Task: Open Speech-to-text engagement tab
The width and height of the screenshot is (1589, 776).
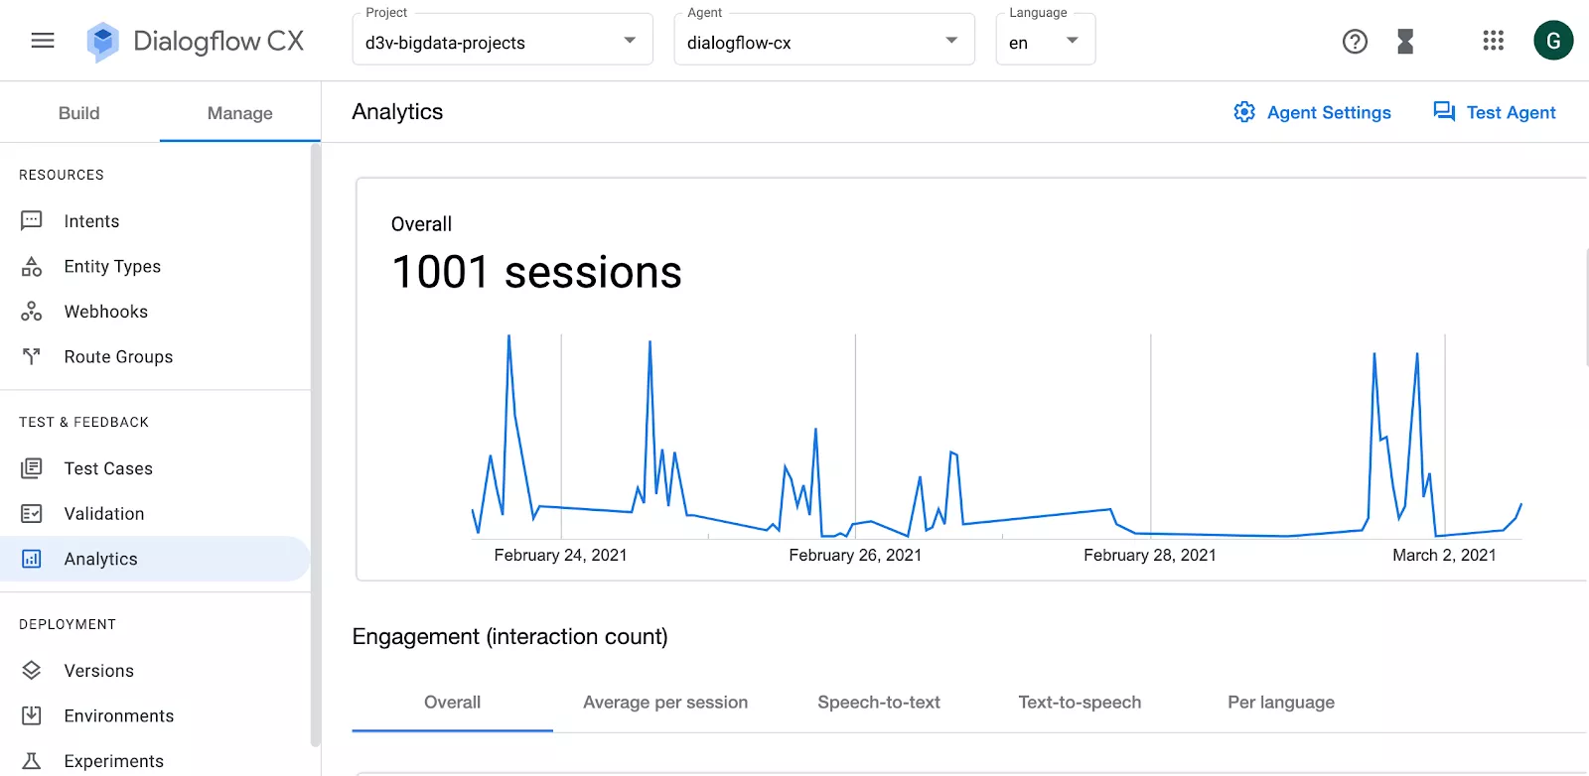Action: [x=879, y=703]
